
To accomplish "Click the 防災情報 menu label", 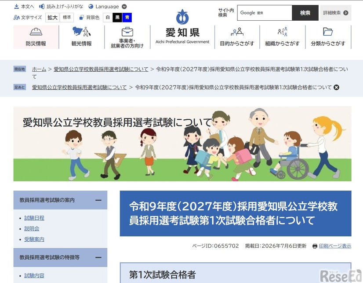I will tap(36, 44).
